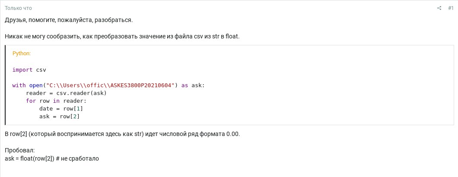Click the greeting line "Друзья, помогите, пожалуйста, разобраться."
This screenshot has width=458, height=177.
pyautogui.click(x=69, y=20)
